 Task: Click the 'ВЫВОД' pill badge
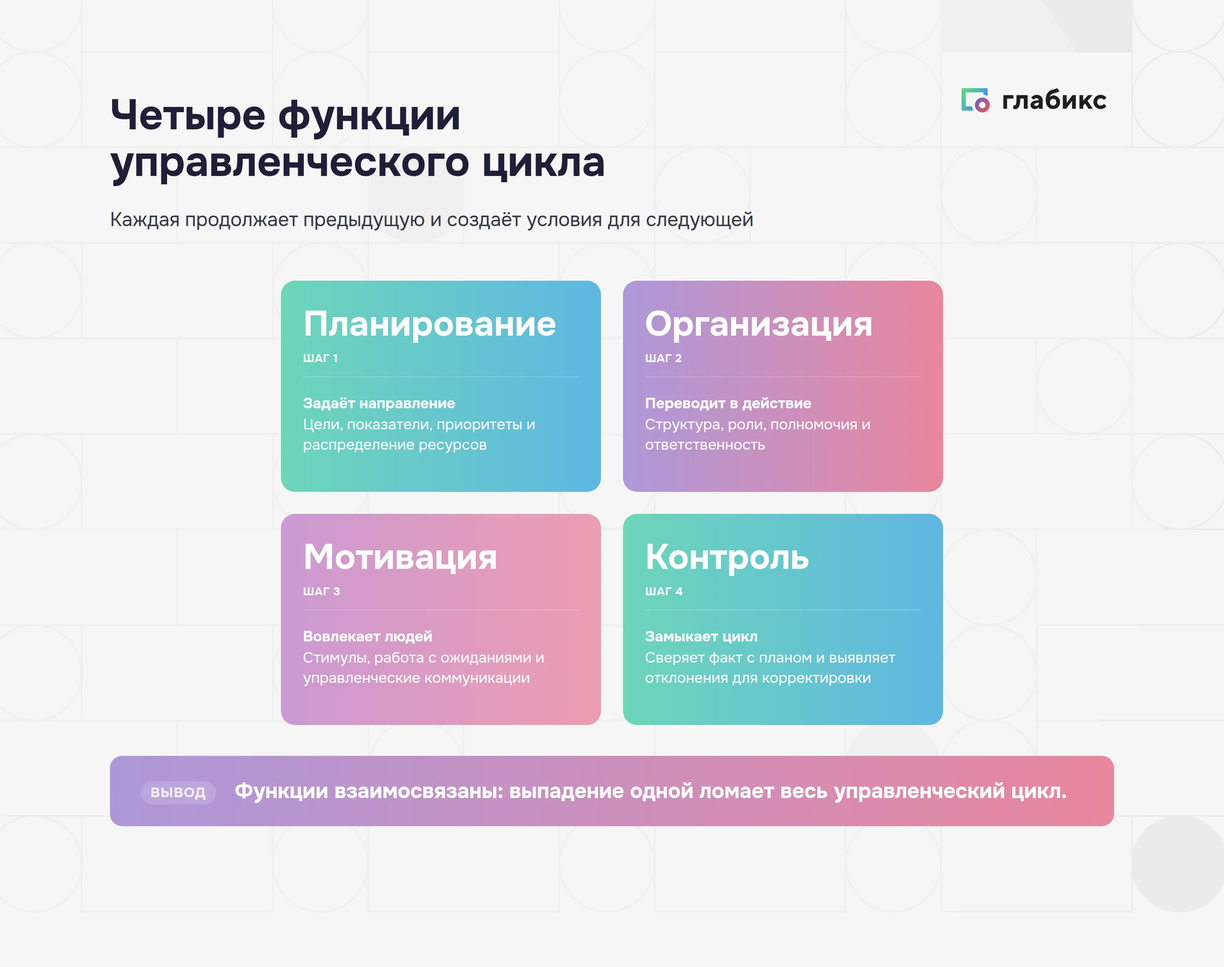(178, 792)
